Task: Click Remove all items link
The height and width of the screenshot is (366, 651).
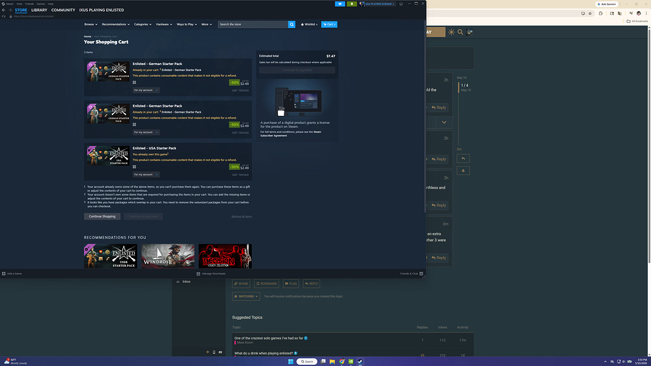Action: (242, 216)
